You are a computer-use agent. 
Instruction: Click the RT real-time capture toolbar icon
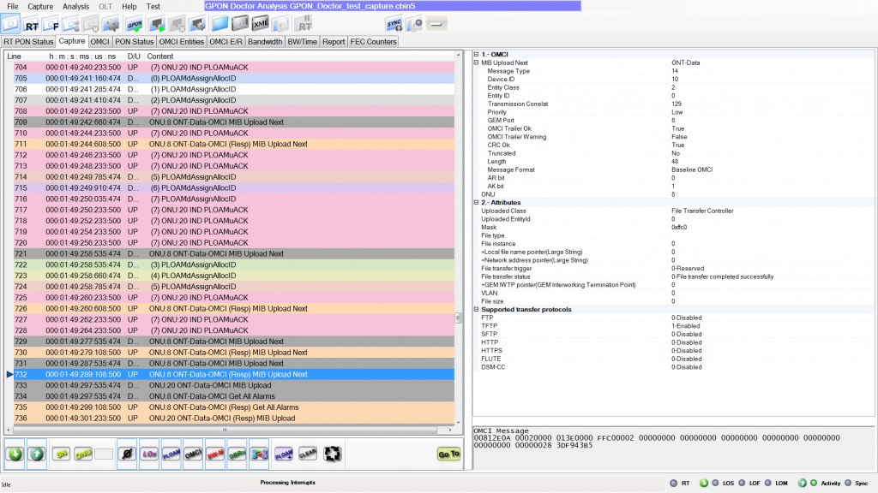(x=31, y=24)
